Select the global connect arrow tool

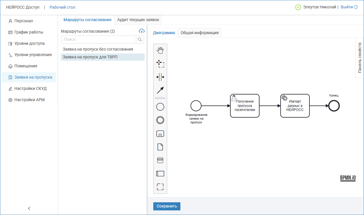coord(160,90)
